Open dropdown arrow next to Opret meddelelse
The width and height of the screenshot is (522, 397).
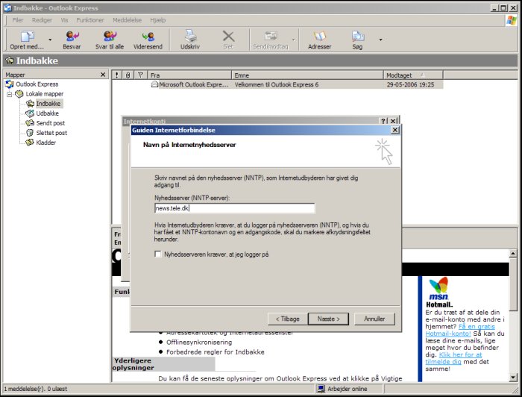[x=50, y=40]
